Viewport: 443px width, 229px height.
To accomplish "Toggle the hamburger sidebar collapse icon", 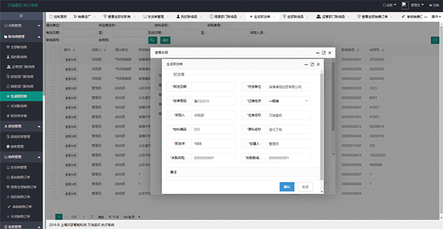I will 21,16.
